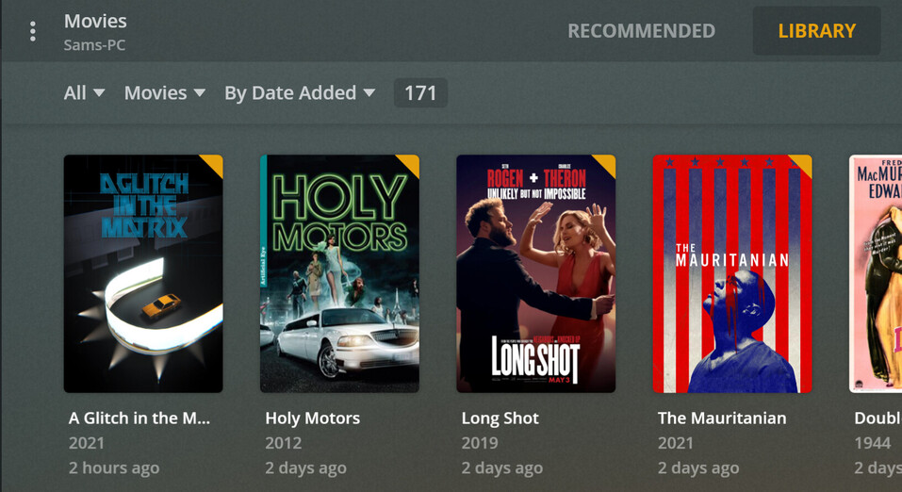Open the By Date Added sort dropdown
The height and width of the screenshot is (492, 902).
point(300,92)
